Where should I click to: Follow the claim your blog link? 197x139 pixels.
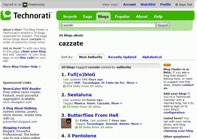coord(33,52)
